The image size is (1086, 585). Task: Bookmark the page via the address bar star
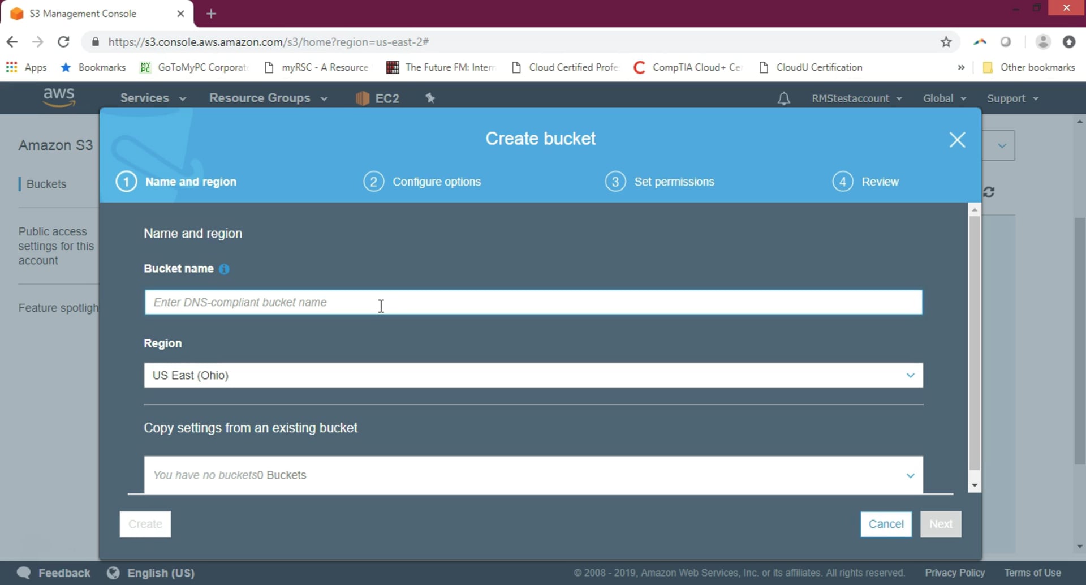coord(946,42)
